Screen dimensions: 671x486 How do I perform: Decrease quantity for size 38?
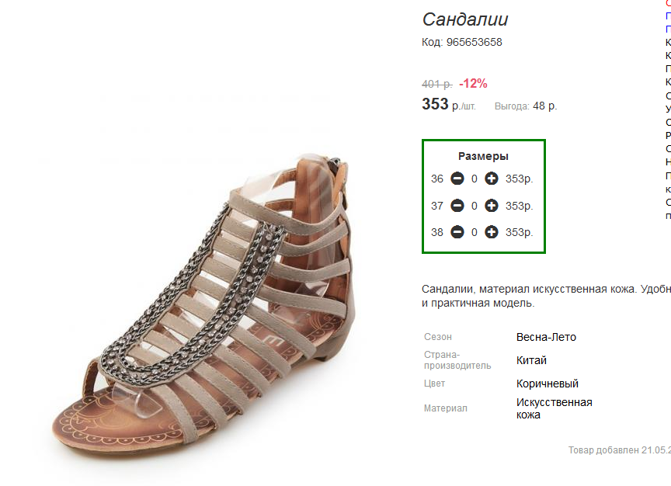(457, 232)
